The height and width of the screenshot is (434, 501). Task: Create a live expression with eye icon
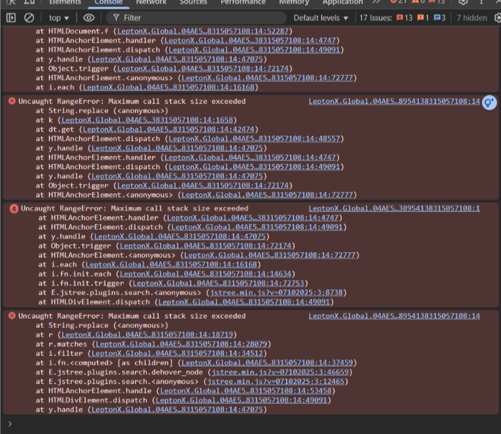(x=89, y=18)
